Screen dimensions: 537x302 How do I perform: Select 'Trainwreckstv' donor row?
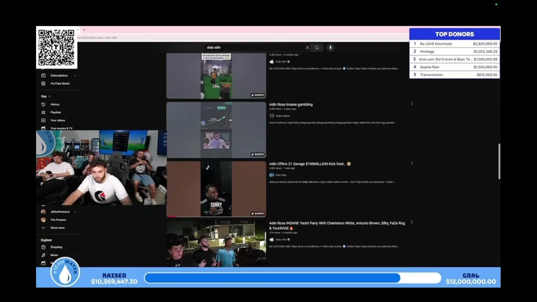(x=455, y=75)
